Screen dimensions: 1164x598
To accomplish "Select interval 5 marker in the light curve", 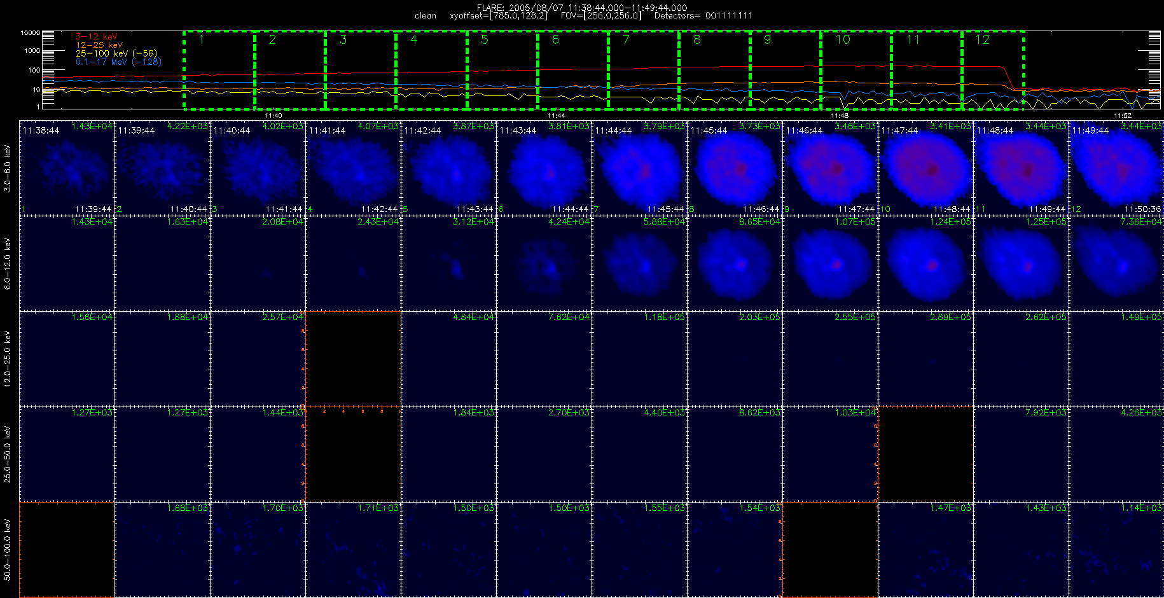I will click(x=485, y=40).
